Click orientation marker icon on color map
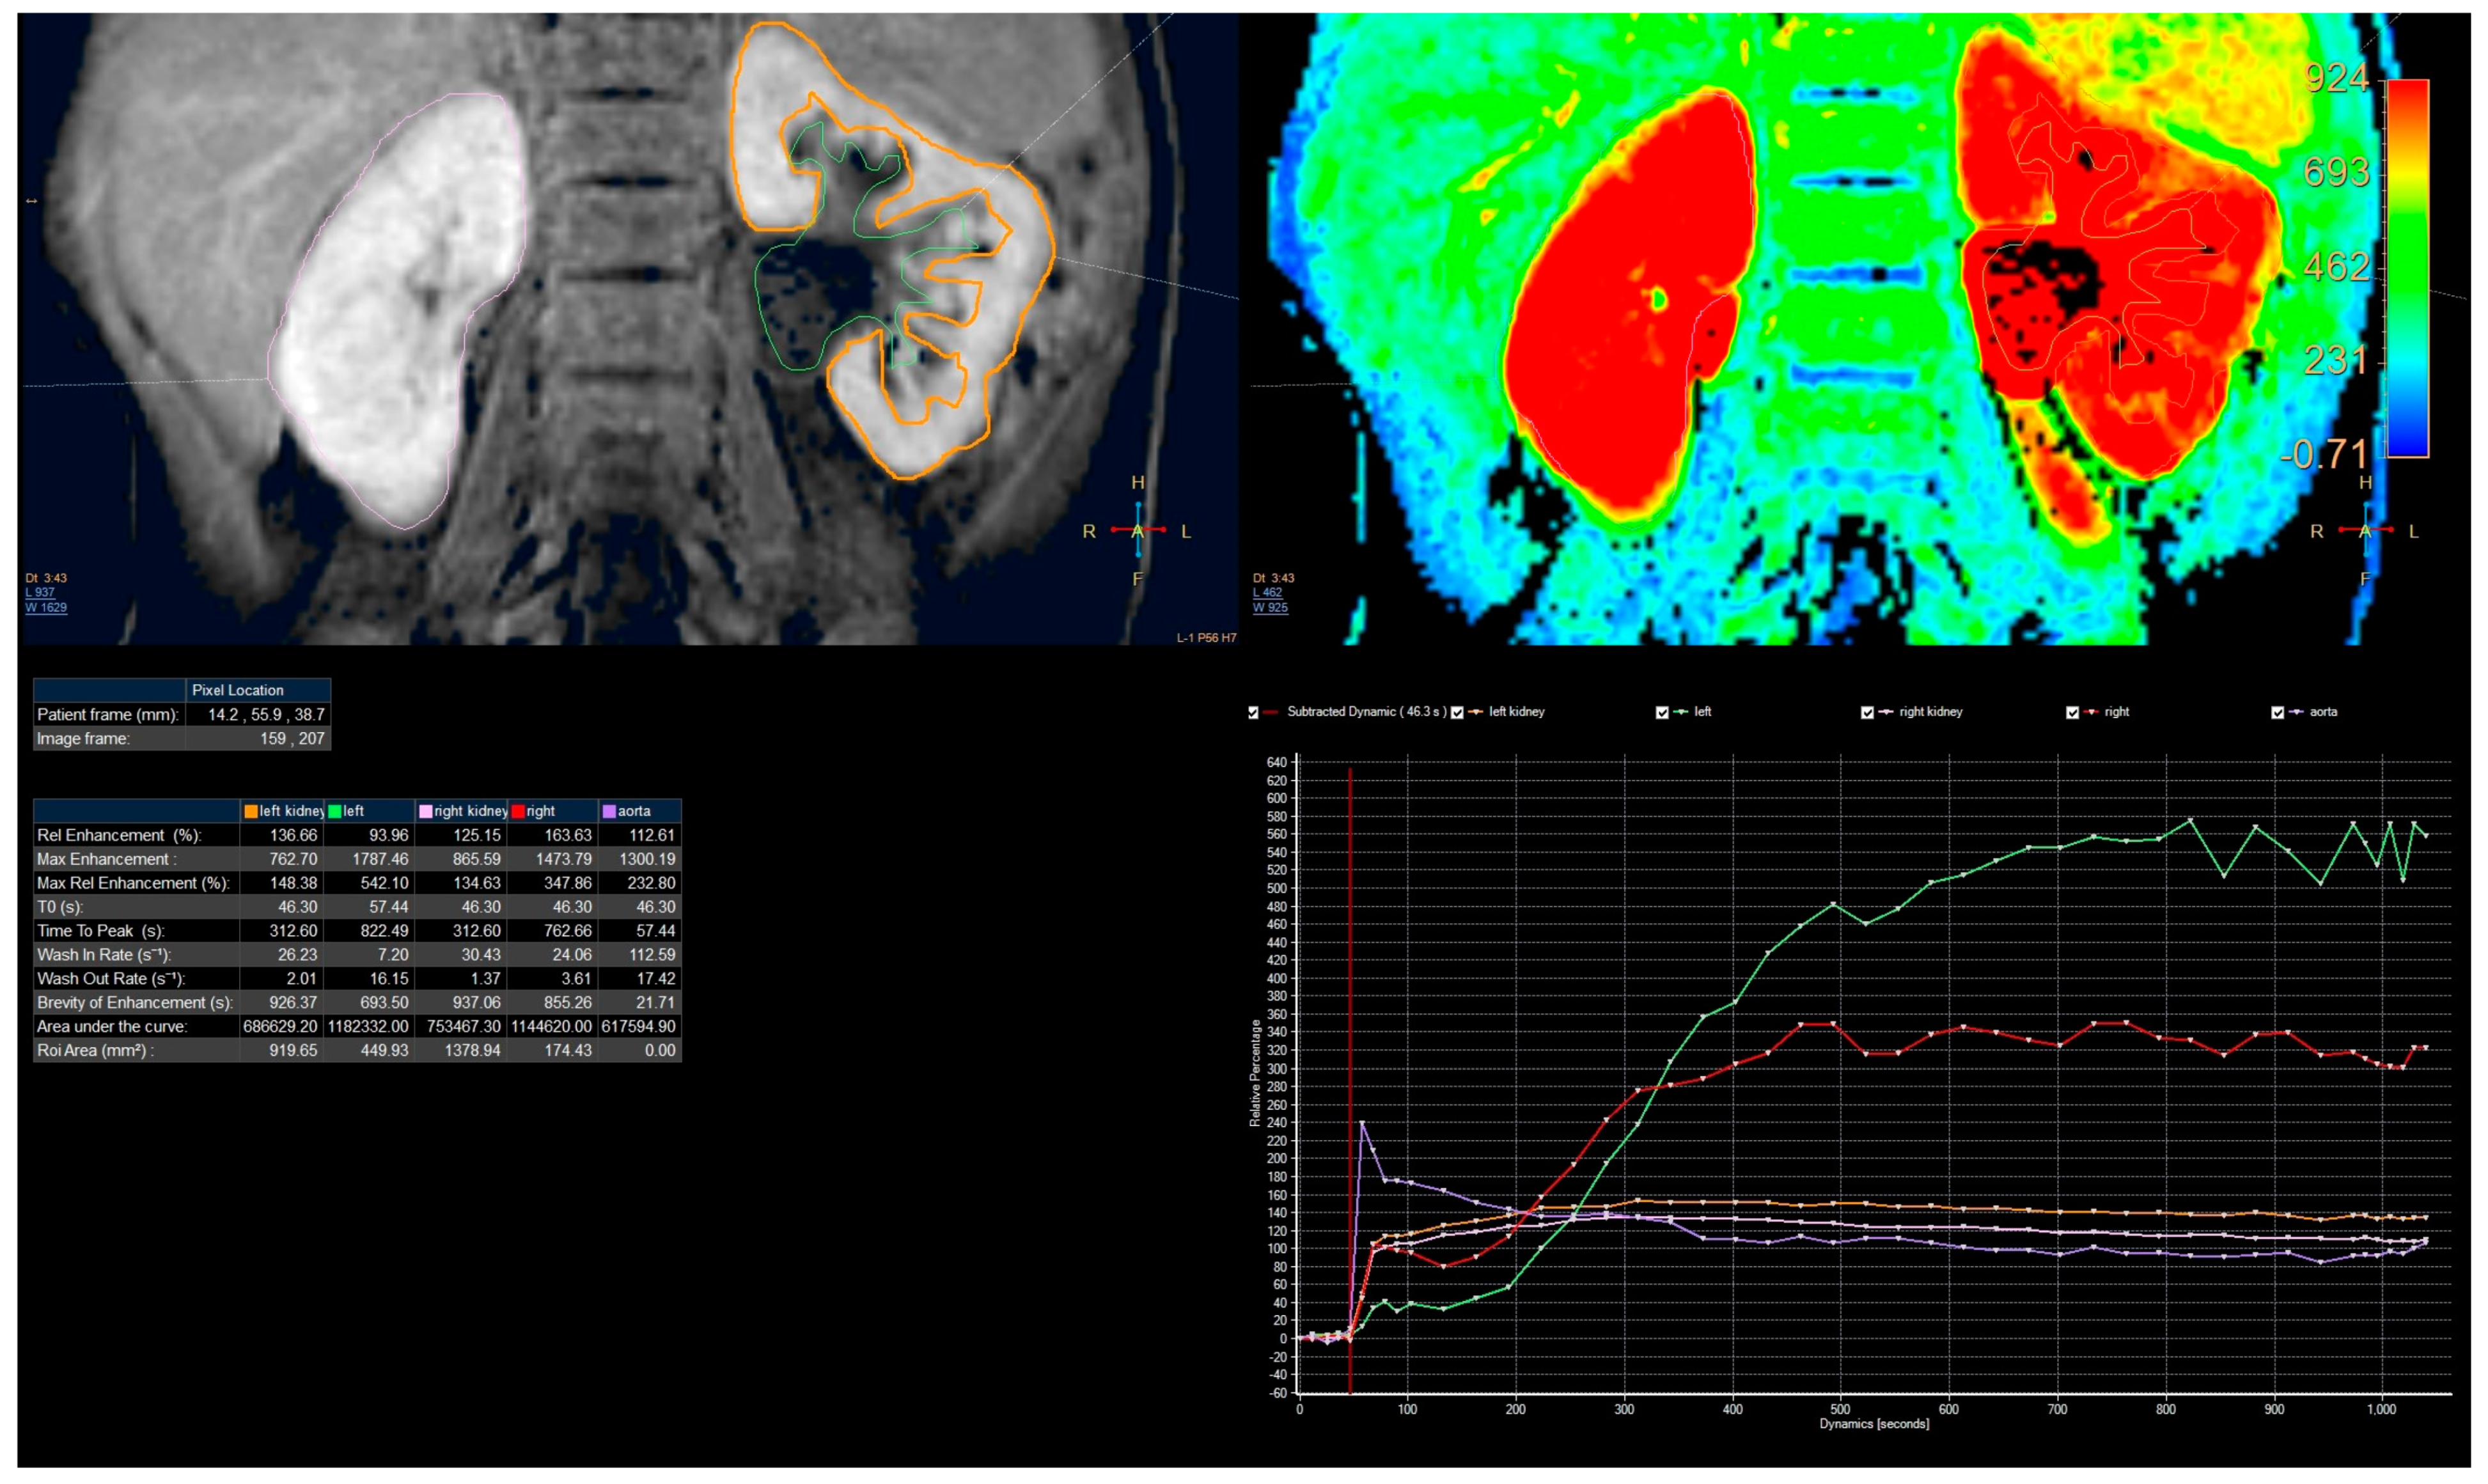2488x1484 pixels. 2365,529
